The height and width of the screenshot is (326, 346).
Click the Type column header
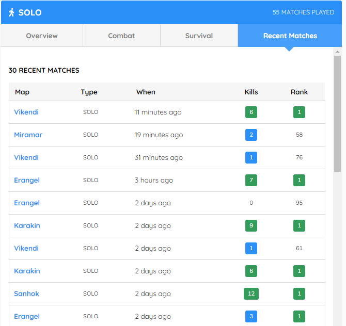click(89, 92)
